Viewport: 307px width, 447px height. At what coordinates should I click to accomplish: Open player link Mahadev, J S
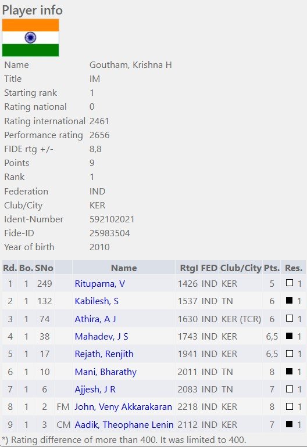click(101, 336)
